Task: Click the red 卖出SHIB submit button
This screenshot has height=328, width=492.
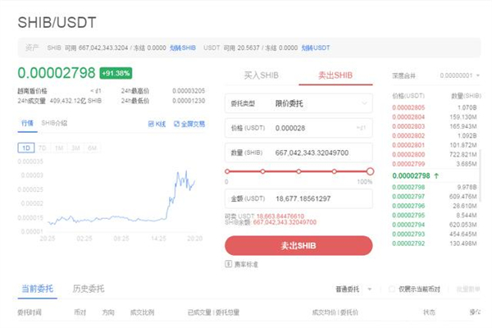Action: pyautogui.click(x=298, y=245)
